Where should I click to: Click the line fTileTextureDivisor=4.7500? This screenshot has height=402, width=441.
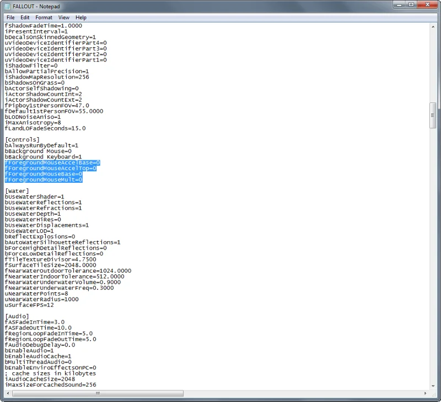[x=50, y=259]
